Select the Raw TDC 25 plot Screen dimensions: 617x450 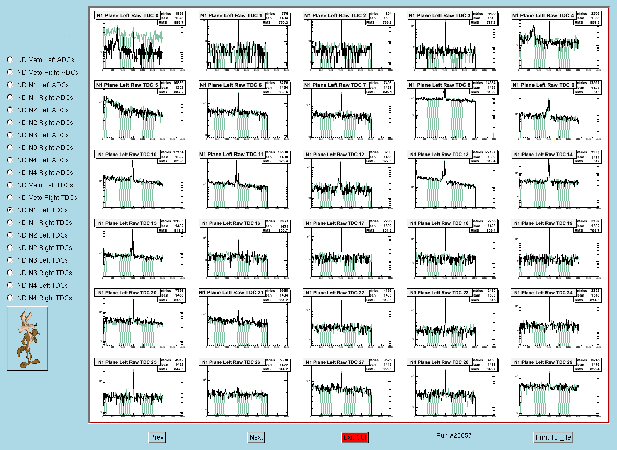(140, 388)
